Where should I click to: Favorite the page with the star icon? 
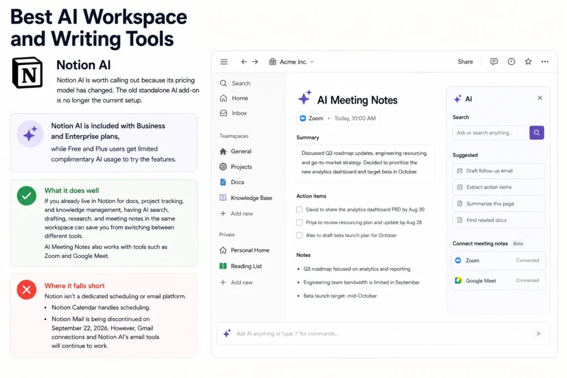[x=528, y=62]
